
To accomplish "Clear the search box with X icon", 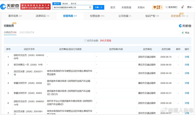I will 90,7.
